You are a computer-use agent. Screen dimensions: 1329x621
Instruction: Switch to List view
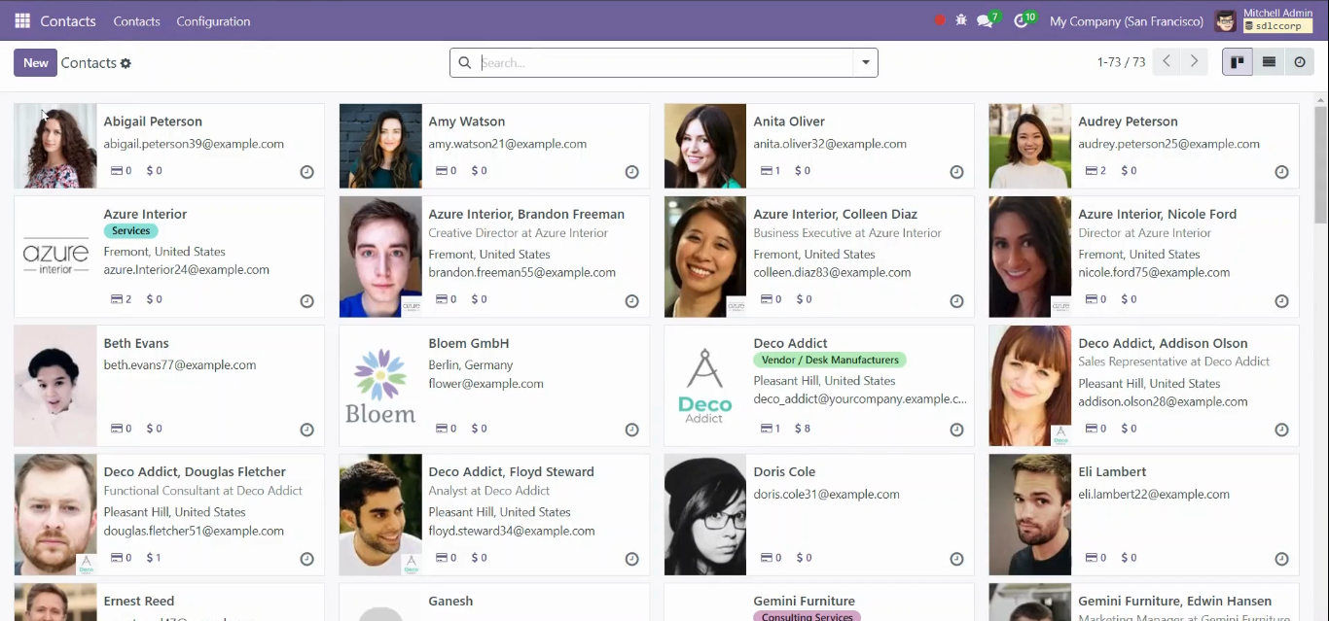(x=1269, y=62)
